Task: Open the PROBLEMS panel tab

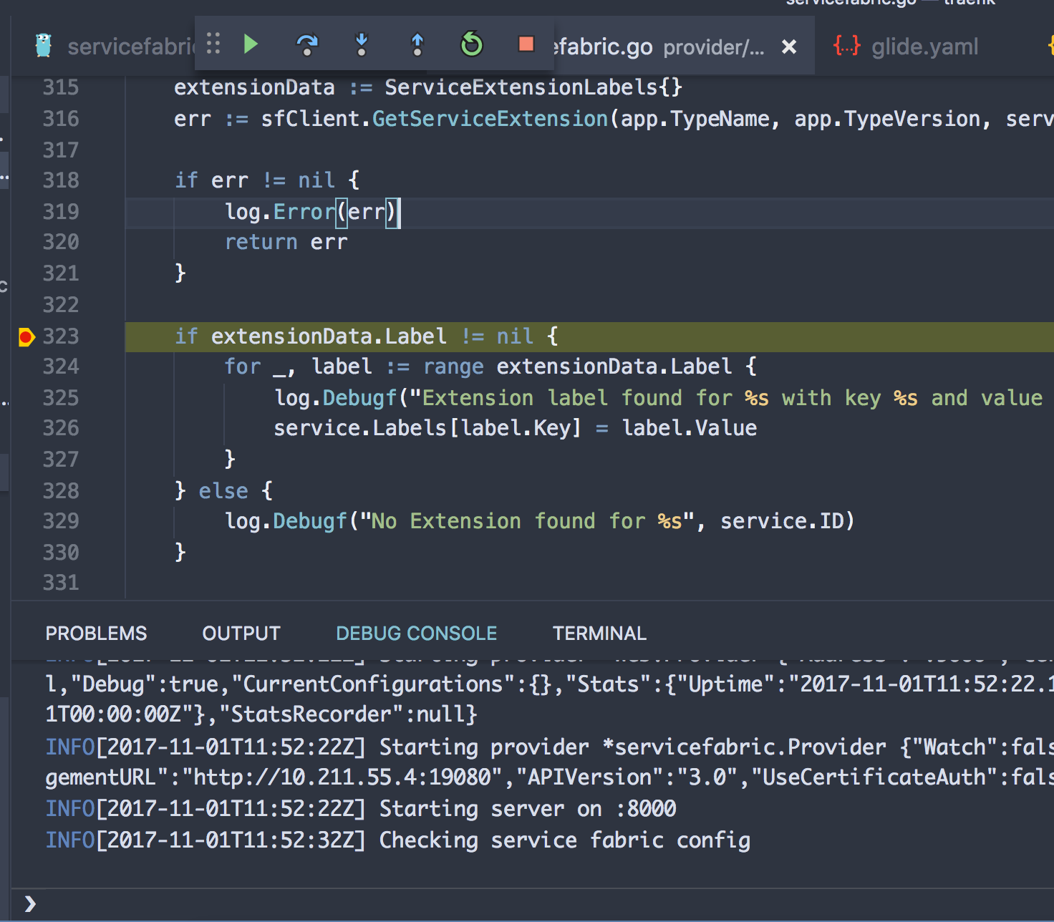Action: click(x=96, y=634)
